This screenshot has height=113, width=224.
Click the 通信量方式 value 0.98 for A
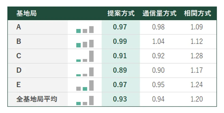pyautogui.click(x=158, y=27)
